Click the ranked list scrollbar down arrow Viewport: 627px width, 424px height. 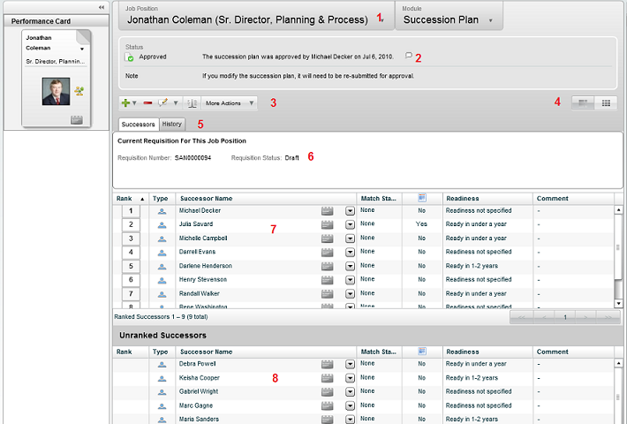(618, 304)
